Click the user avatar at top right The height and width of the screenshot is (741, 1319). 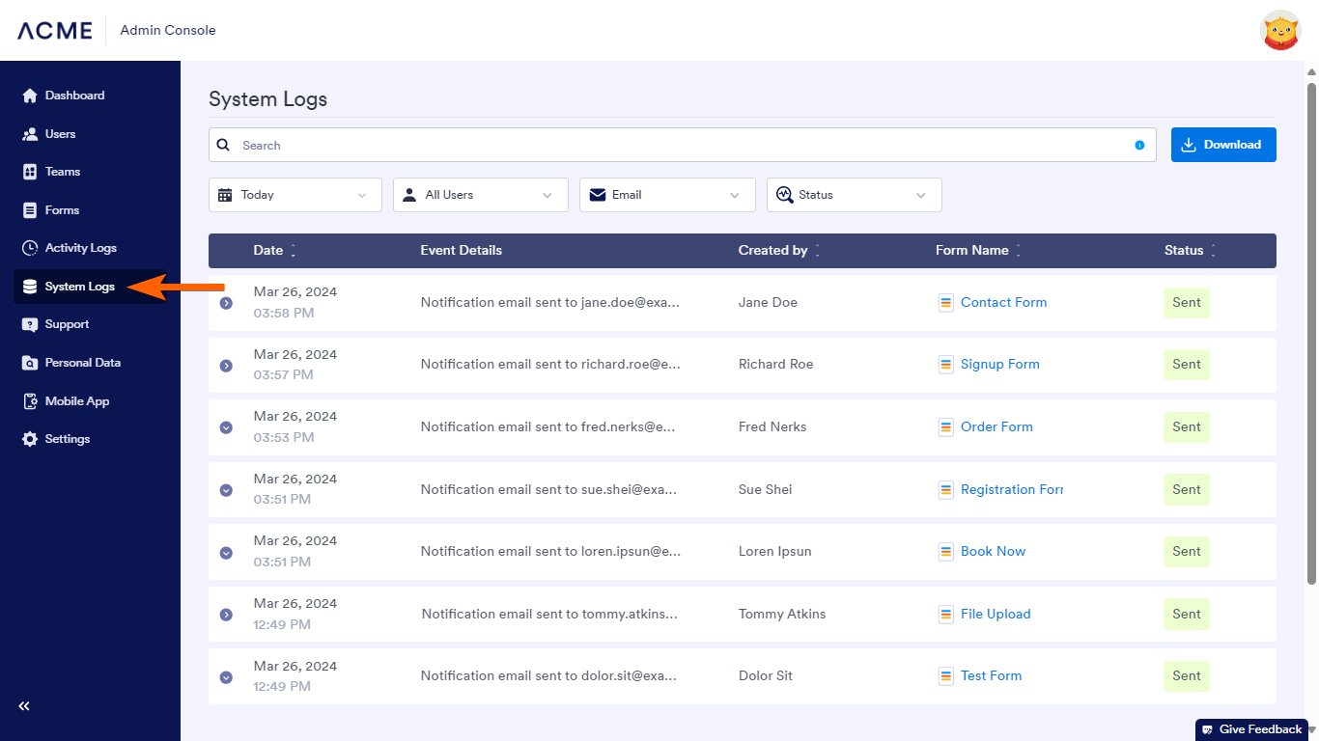pyautogui.click(x=1280, y=31)
